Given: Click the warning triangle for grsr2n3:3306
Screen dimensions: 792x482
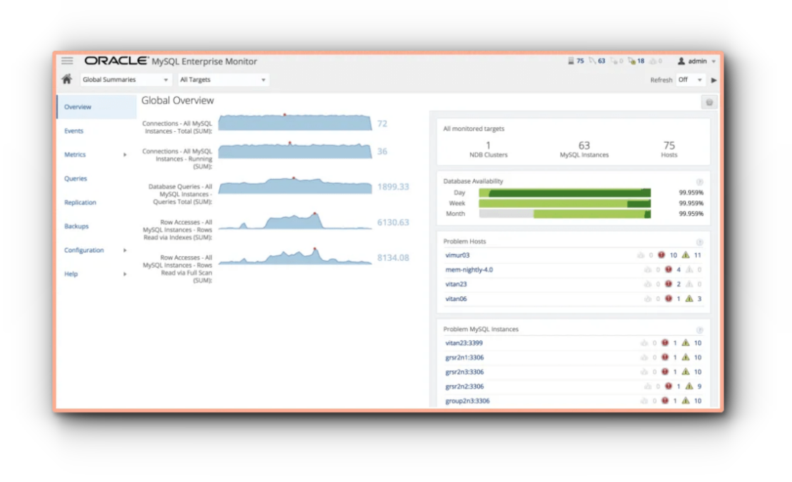Looking at the screenshot, I should 686,372.
